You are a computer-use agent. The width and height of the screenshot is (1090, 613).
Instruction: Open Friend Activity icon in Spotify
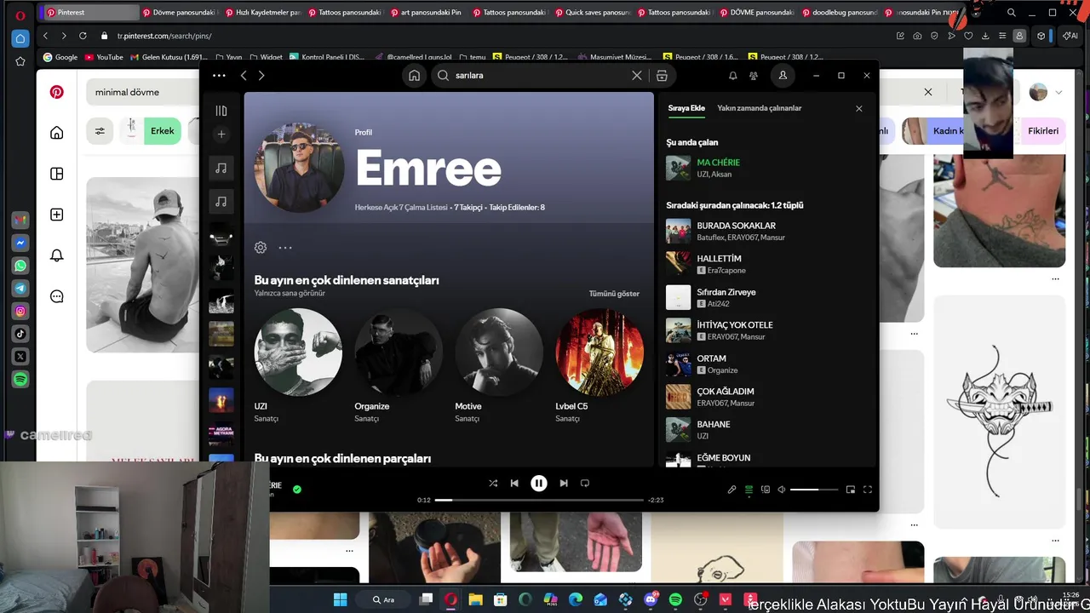point(754,76)
